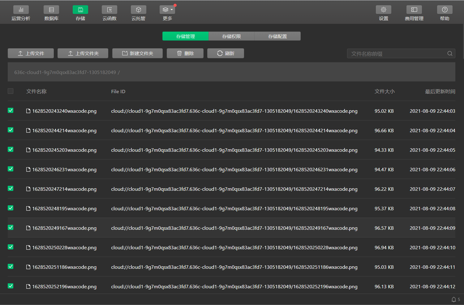Open the 帮助 help icon
Screen dimensions: 464x305
(445, 10)
